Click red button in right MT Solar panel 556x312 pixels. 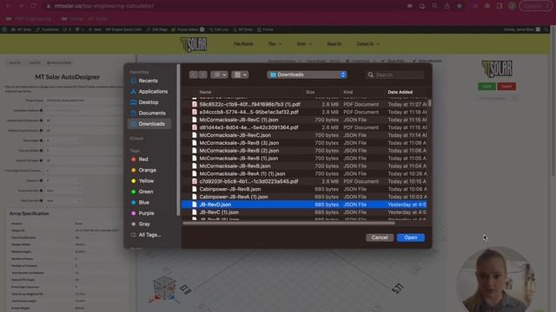pyautogui.click(x=506, y=87)
